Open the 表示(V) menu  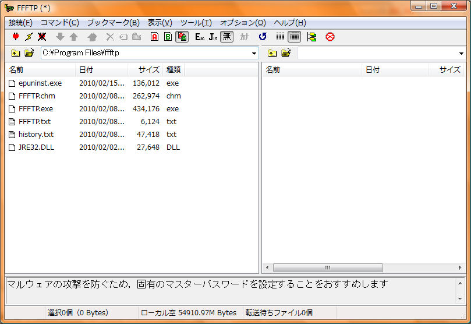tap(160, 23)
